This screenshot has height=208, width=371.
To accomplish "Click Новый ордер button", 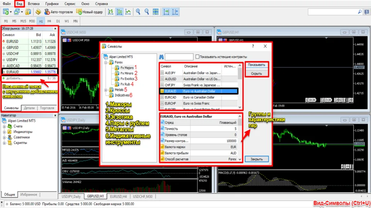I will click(89, 12).
